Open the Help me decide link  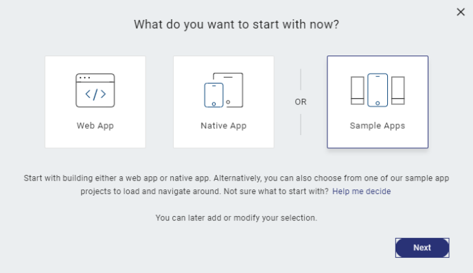361,191
